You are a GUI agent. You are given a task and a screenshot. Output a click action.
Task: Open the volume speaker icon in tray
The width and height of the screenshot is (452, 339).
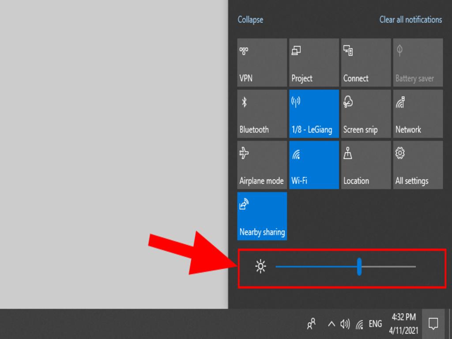(345, 324)
